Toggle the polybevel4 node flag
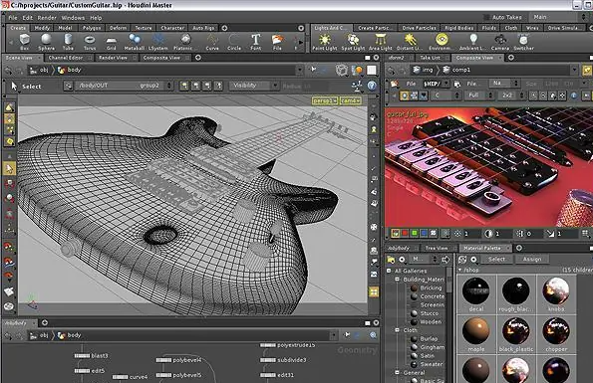 (x=163, y=360)
